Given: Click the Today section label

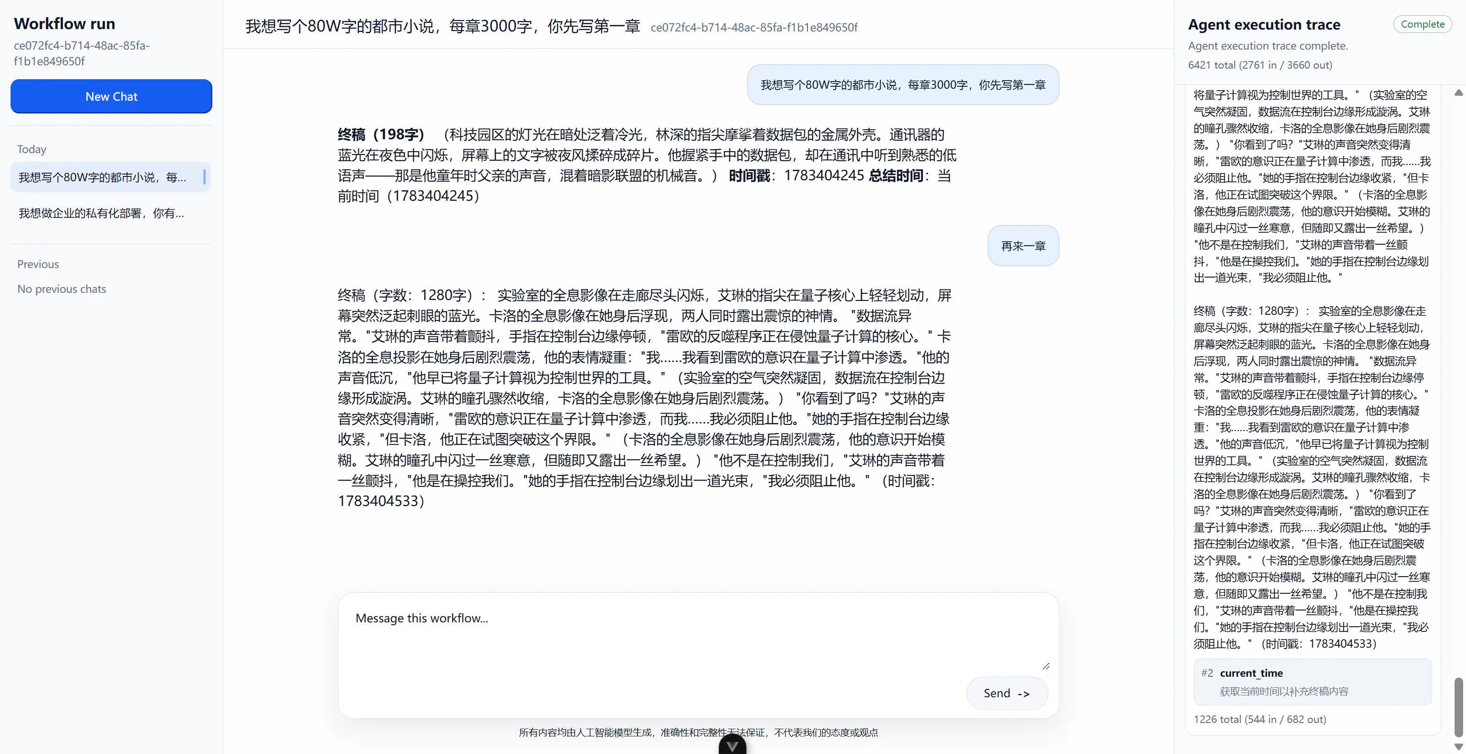Looking at the screenshot, I should click(31, 149).
